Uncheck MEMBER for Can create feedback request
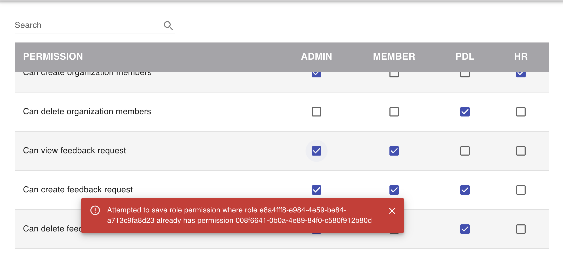 394,190
